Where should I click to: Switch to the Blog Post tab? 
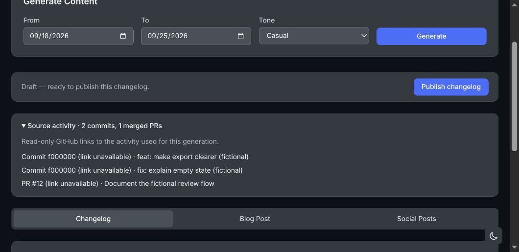(x=255, y=219)
